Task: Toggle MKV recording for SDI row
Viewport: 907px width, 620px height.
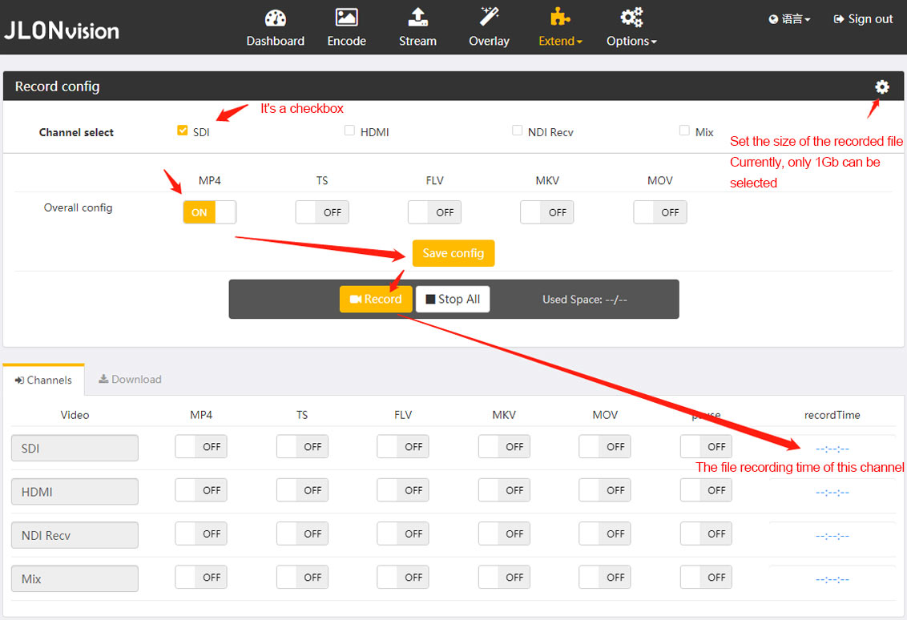Action: click(504, 446)
